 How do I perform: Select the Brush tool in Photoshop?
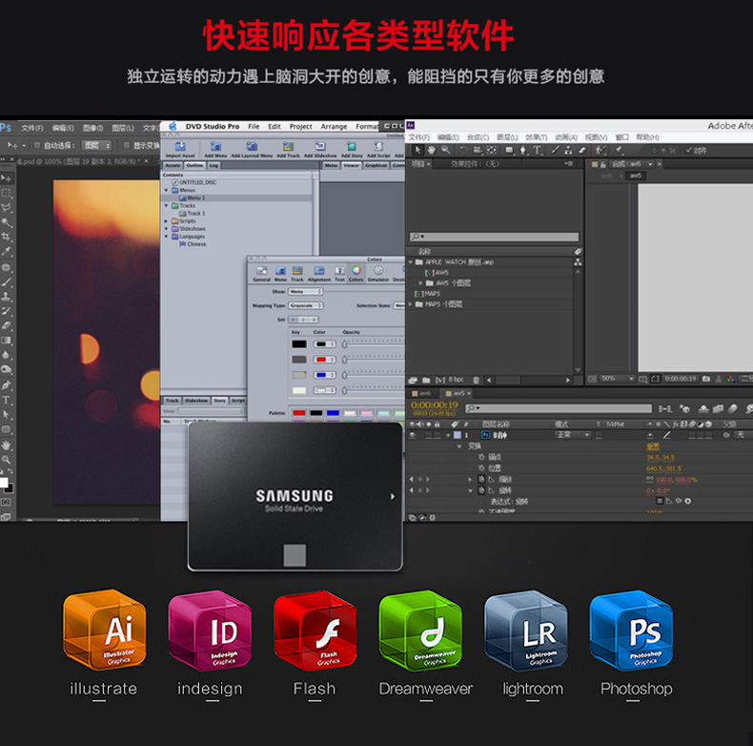7,282
